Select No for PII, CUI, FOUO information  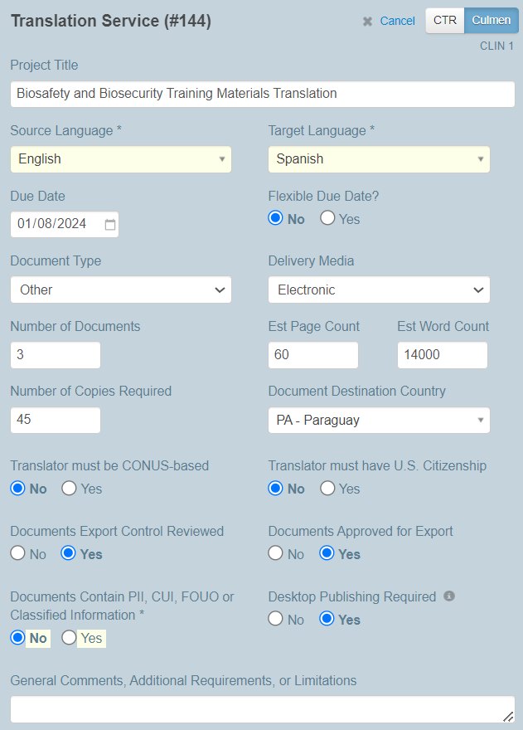[x=17, y=637]
